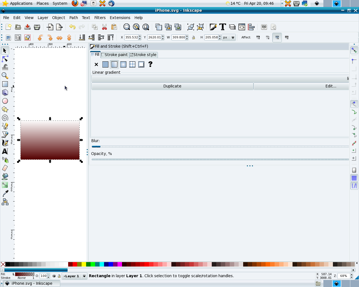359x287 pixels.
Task: Select the Node edit tool
Action: 5,59
